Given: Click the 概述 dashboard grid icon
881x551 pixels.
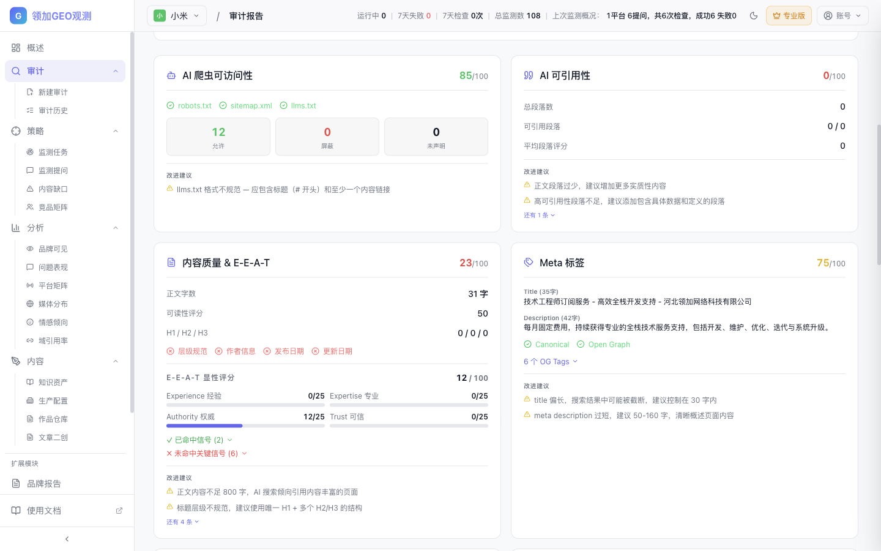Looking at the screenshot, I should [16, 48].
